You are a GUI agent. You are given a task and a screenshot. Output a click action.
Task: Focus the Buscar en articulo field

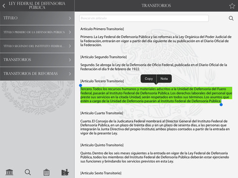tap(144, 18)
